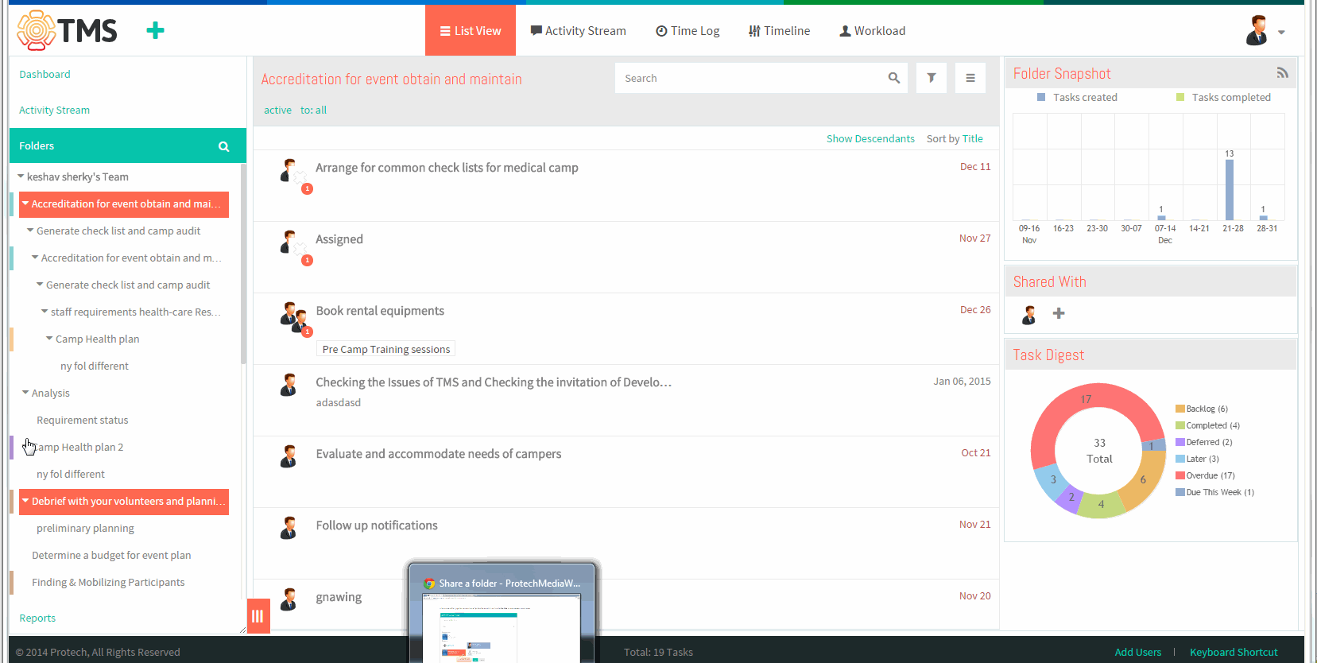The image size is (1317, 663).
Task: Click the Folders tree scrollbar
Action: pos(243,263)
